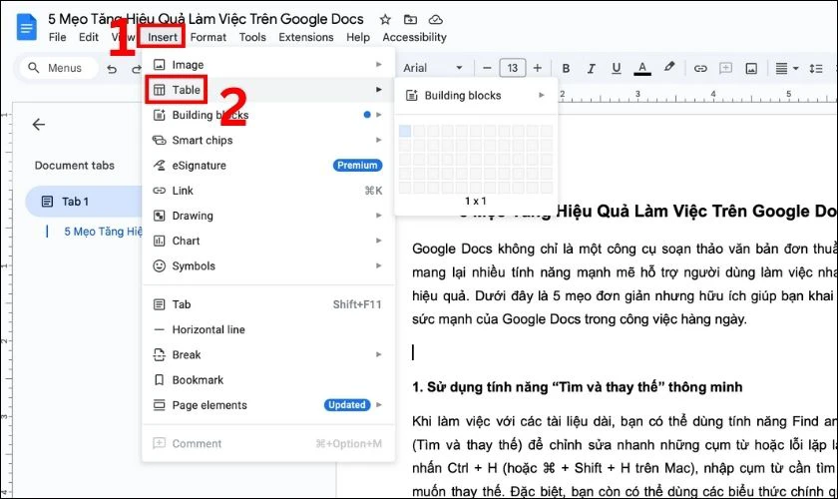Expand the Symbols submenu
The image size is (838, 499).
pos(268,265)
